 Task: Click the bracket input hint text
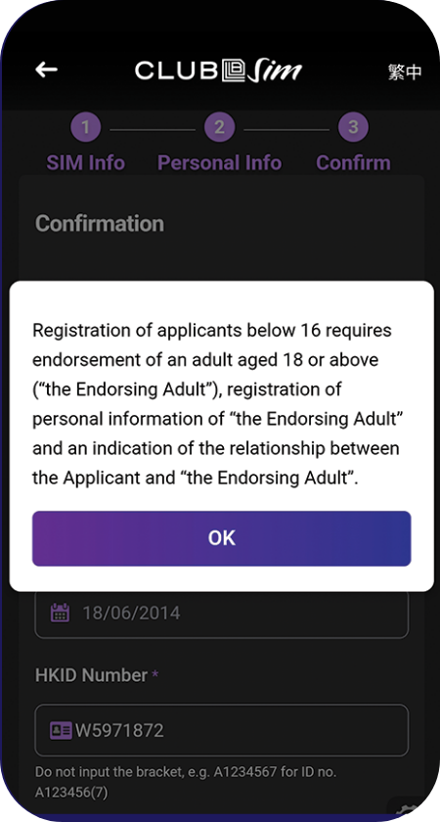186,782
